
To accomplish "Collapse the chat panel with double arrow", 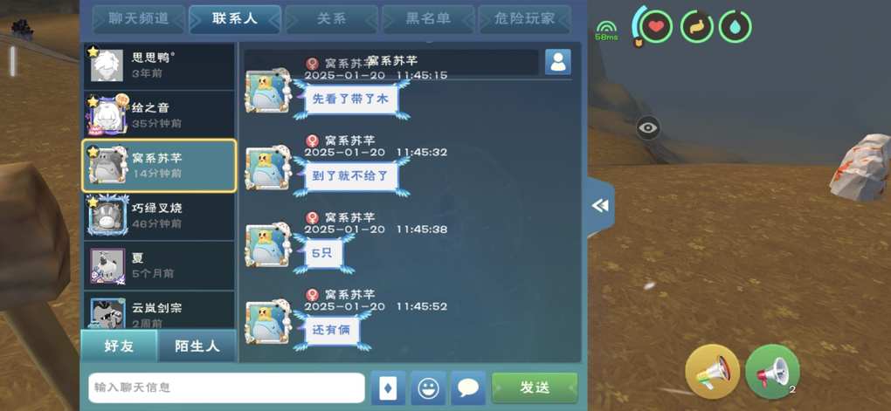I will tap(600, 206).
